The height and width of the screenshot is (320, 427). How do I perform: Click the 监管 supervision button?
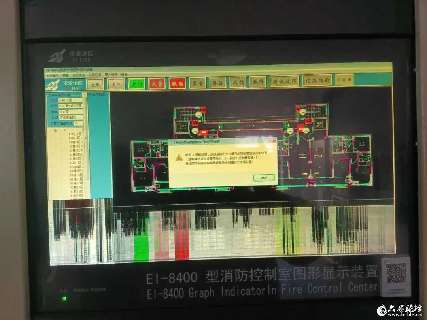click(197, 83)
